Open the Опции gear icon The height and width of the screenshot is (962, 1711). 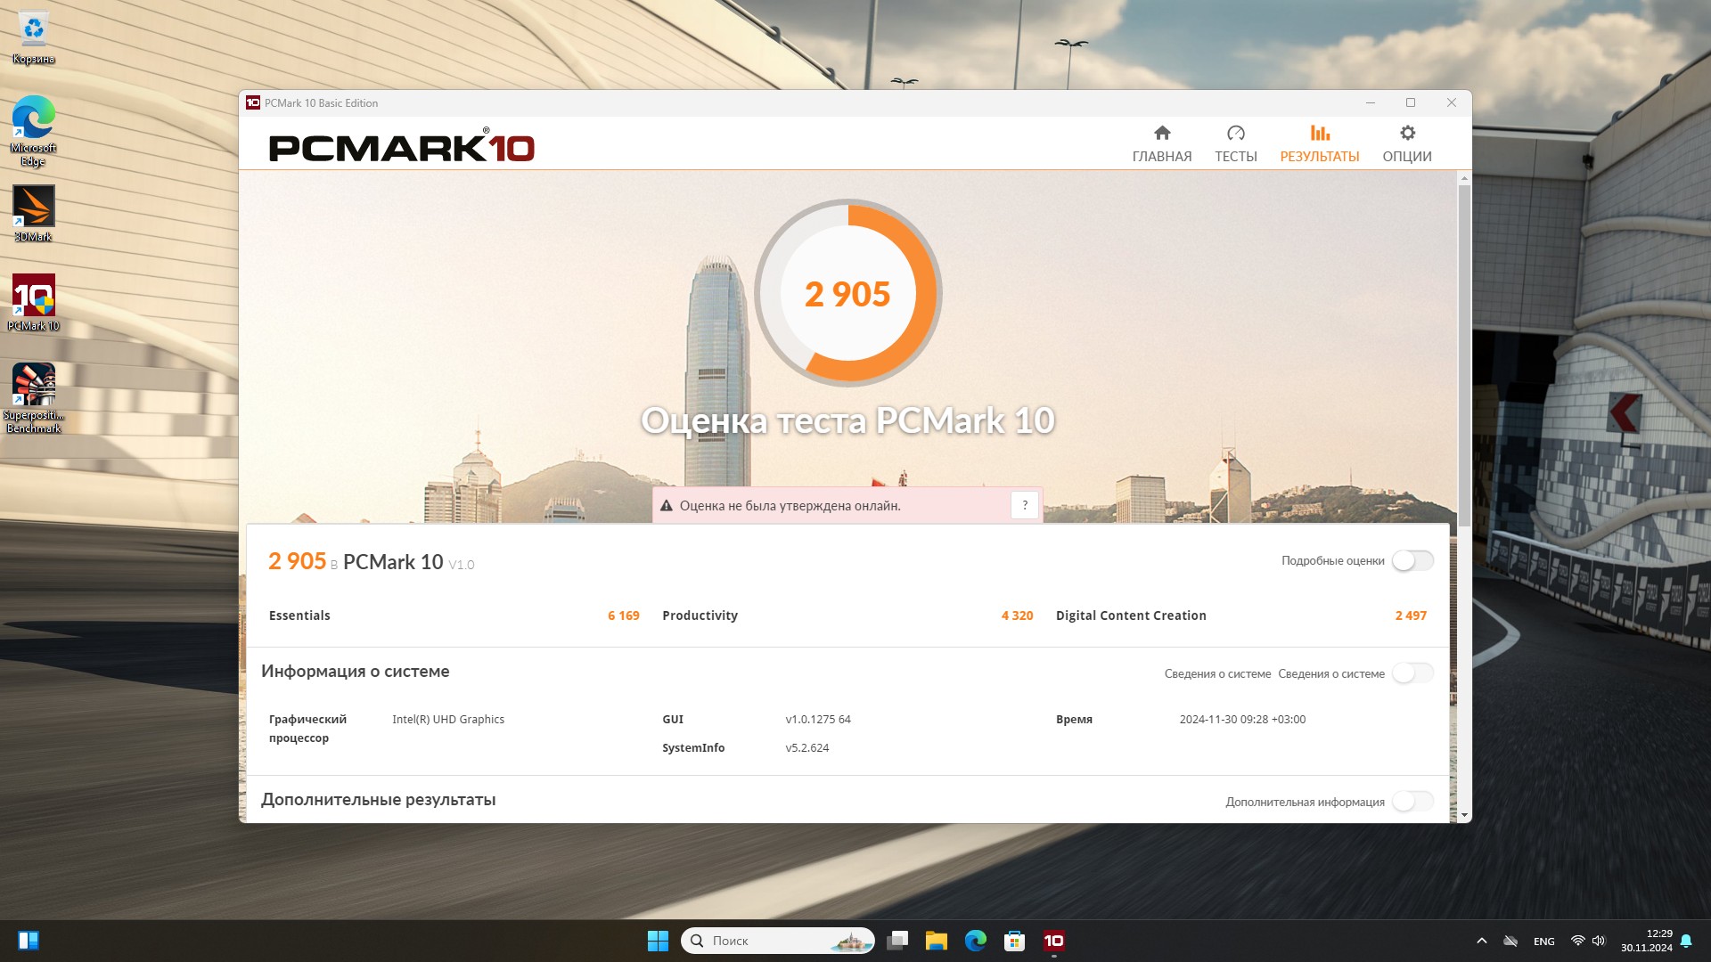pyautogui.click(x=1406, y=134)
